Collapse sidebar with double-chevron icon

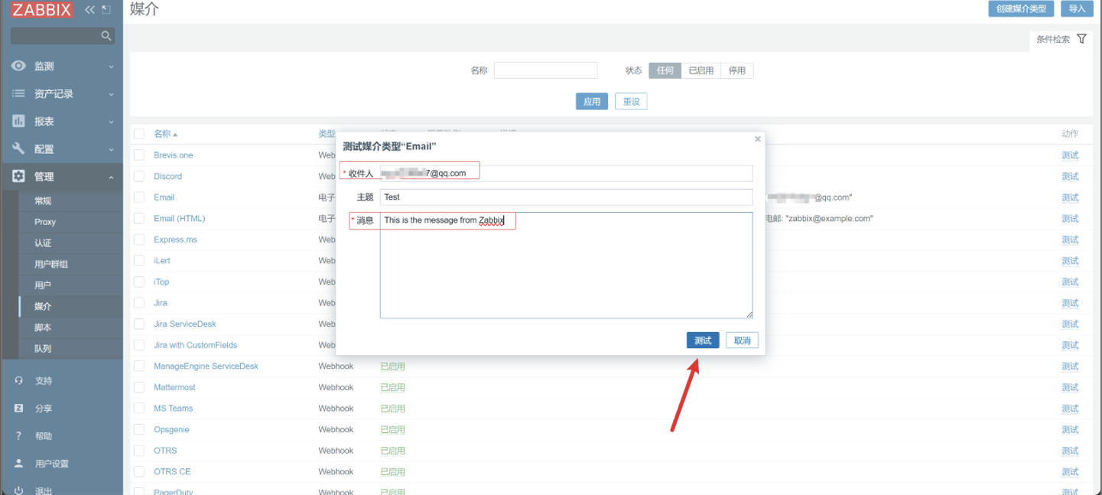click(89, 10)
